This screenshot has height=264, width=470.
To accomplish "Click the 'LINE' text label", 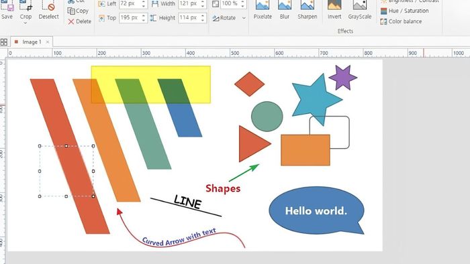I will [x=187, y=202].
